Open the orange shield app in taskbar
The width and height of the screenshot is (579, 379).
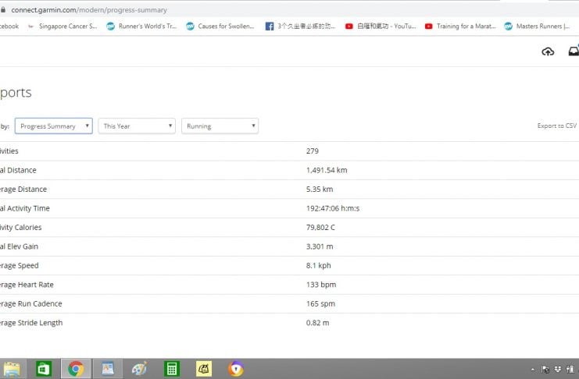tap(236, 369)
